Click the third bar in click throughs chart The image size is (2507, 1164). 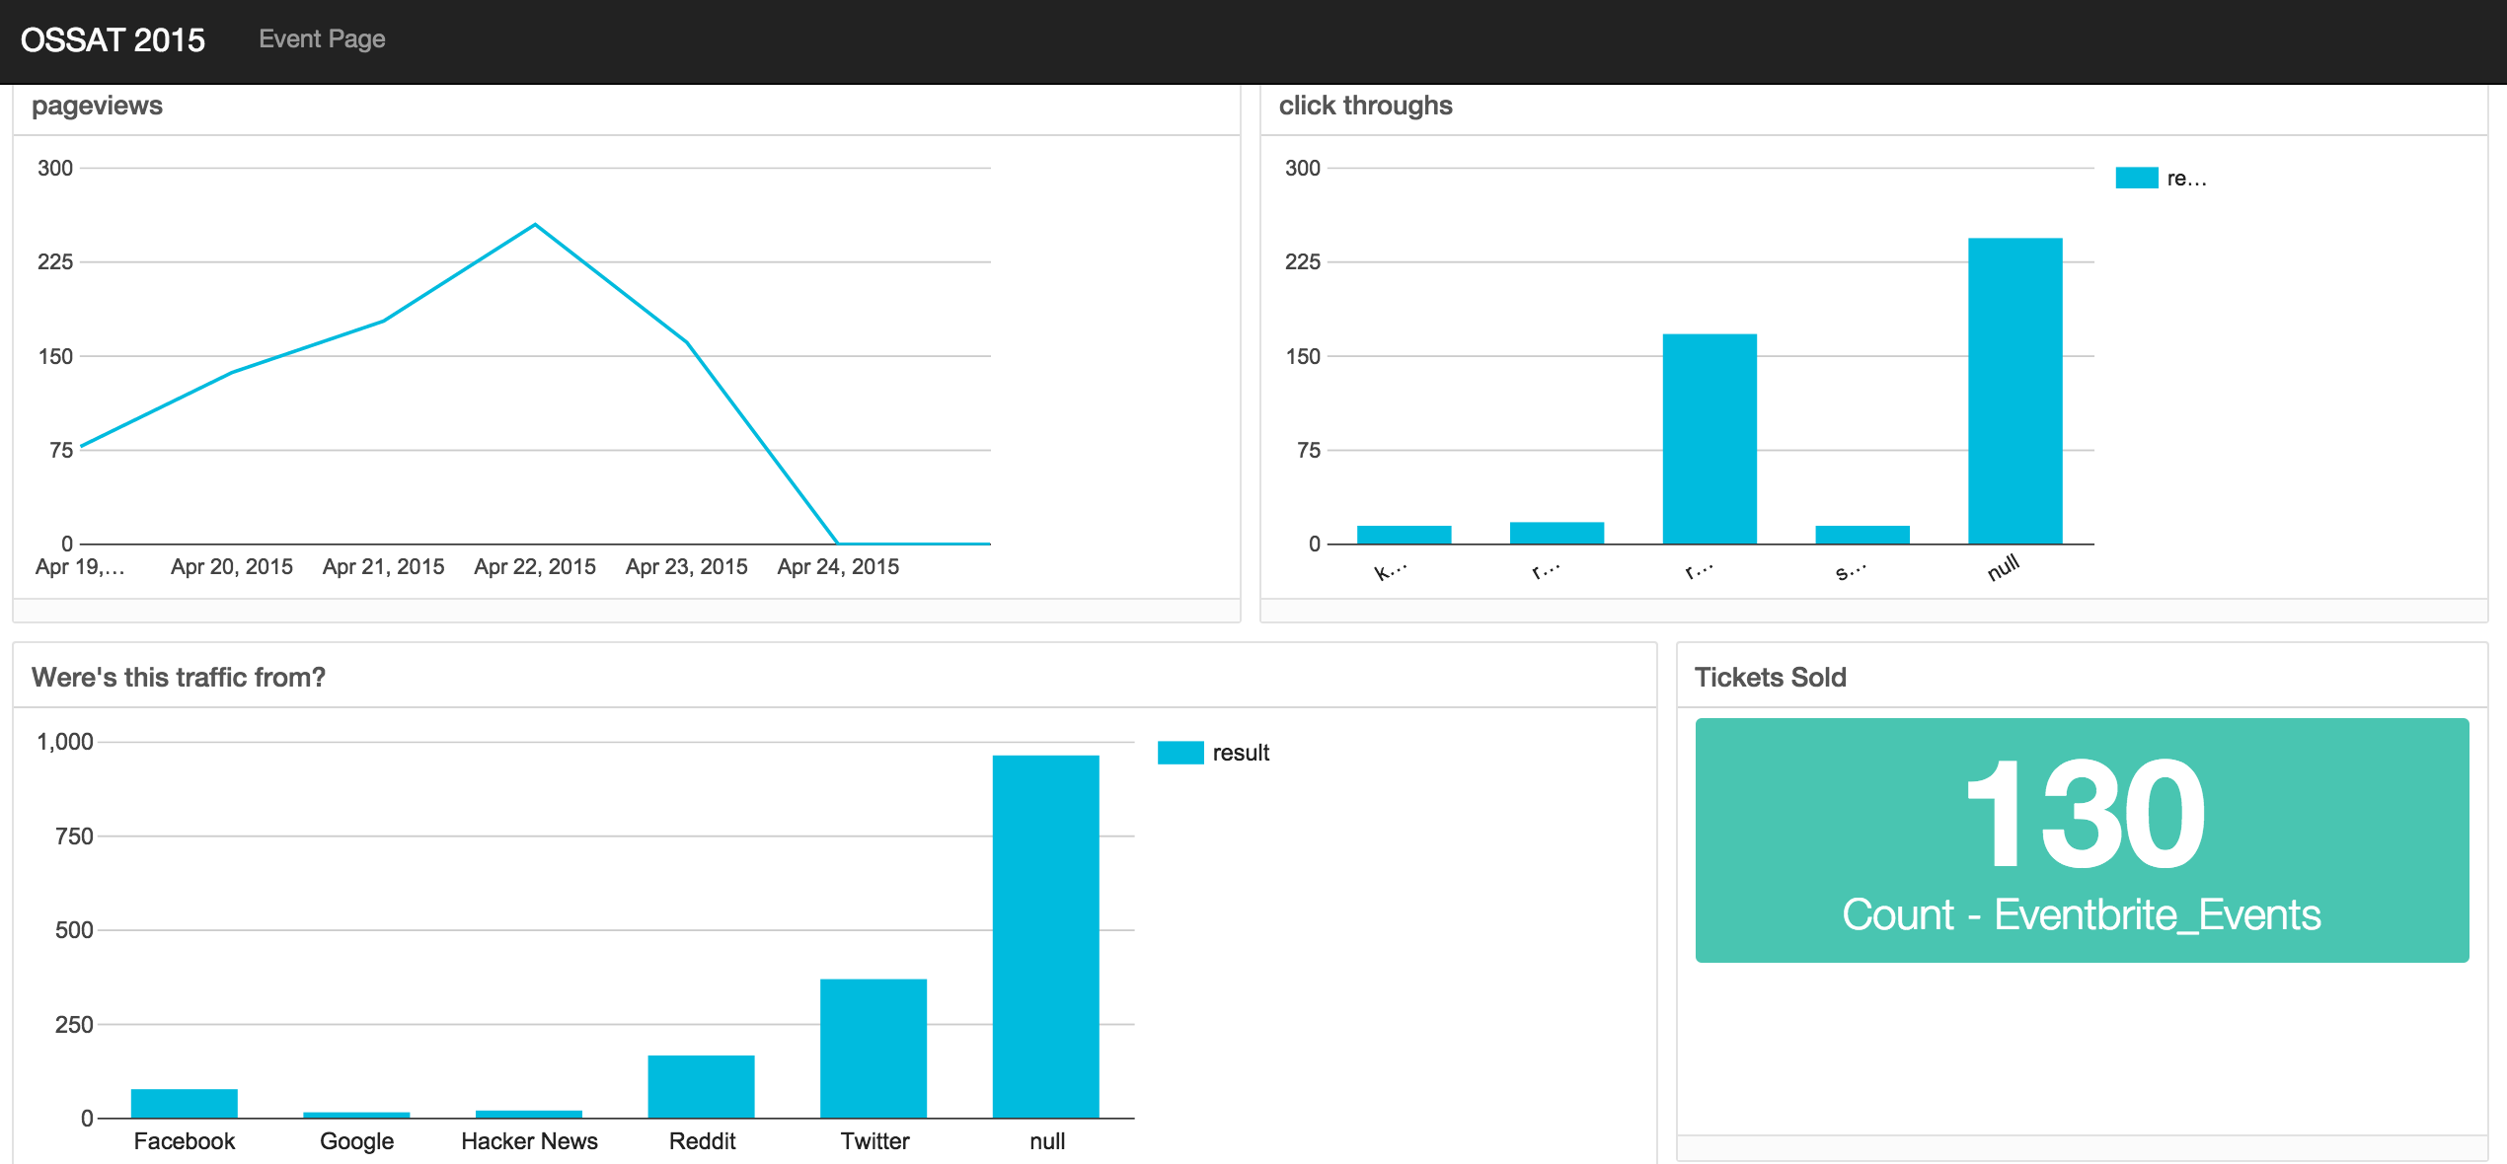(1709, 439)
